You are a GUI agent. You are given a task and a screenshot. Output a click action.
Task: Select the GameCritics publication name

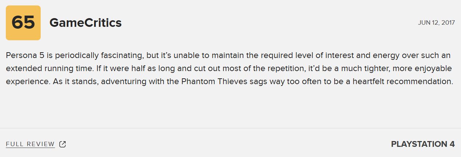tap(85, 23)
